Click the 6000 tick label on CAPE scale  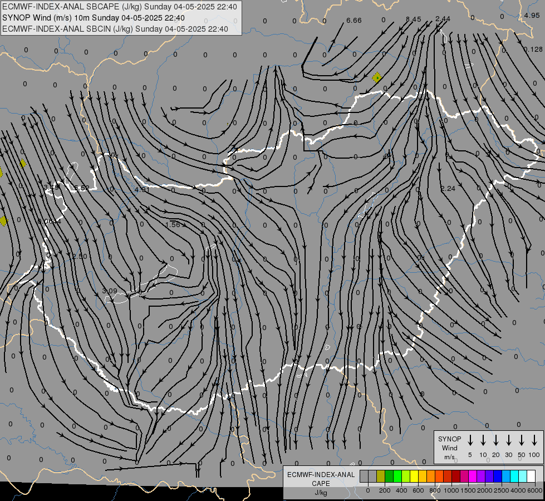point(535,490)
